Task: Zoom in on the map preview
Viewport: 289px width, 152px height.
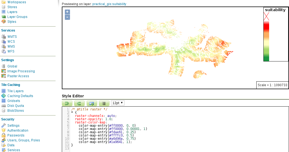Action: pyautogui.click(x=67, y=12)
